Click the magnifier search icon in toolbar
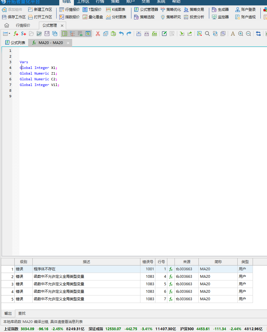Screen dimensions: 267x332 [207, 34]
